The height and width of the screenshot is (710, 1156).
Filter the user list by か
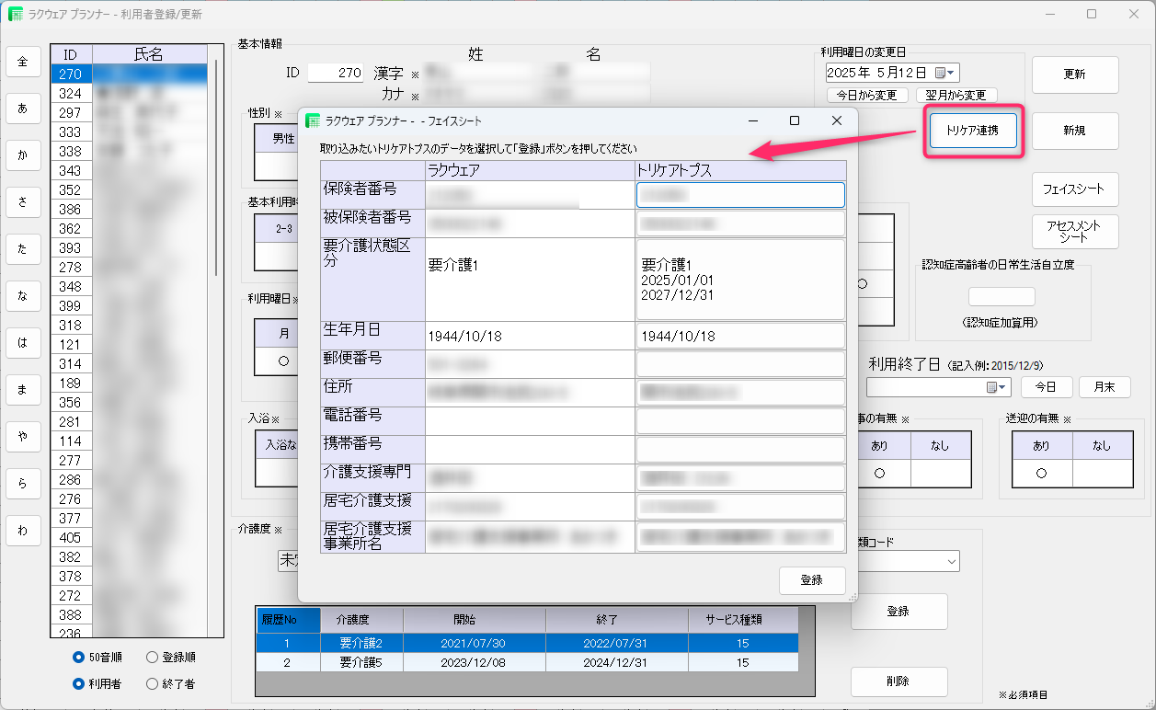[23, 155]
